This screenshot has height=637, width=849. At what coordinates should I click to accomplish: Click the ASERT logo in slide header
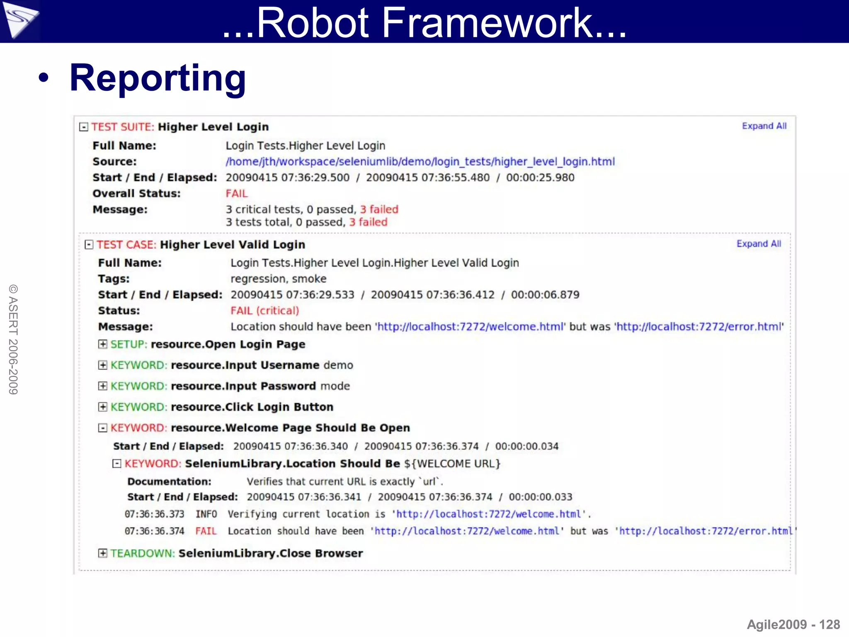[20, 20]
